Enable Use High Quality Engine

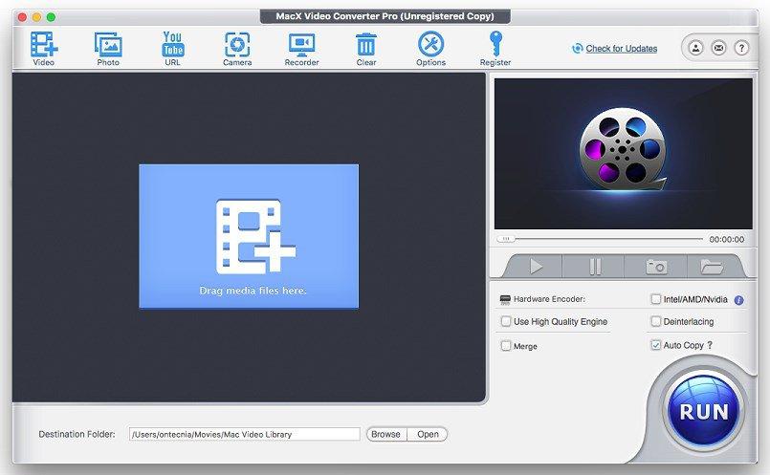506,321
